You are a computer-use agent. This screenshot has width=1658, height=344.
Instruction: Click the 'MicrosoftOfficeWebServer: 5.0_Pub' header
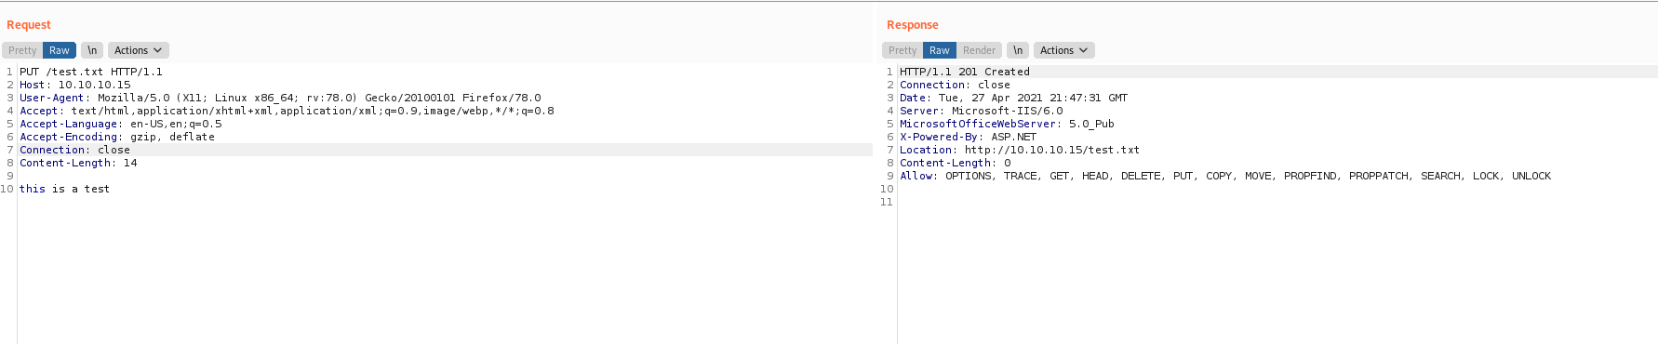[x=1007, y=124]
